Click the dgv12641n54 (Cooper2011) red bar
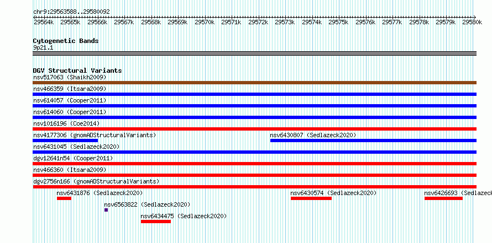492x243 pixels. (x=254, y=164)
